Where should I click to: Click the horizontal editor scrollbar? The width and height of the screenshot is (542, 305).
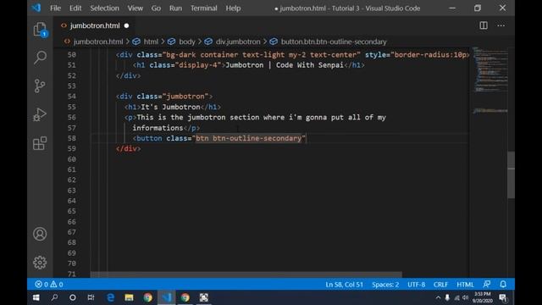(x=246, y=274)
